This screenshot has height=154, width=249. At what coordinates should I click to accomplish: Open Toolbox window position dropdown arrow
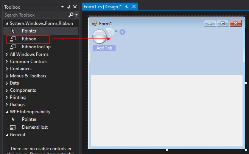click(62, 7)
